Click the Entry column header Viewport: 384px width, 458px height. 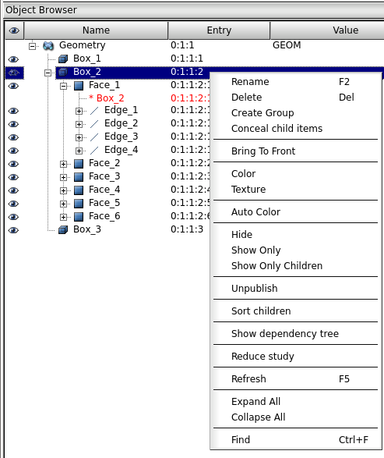tap(219, 30)
